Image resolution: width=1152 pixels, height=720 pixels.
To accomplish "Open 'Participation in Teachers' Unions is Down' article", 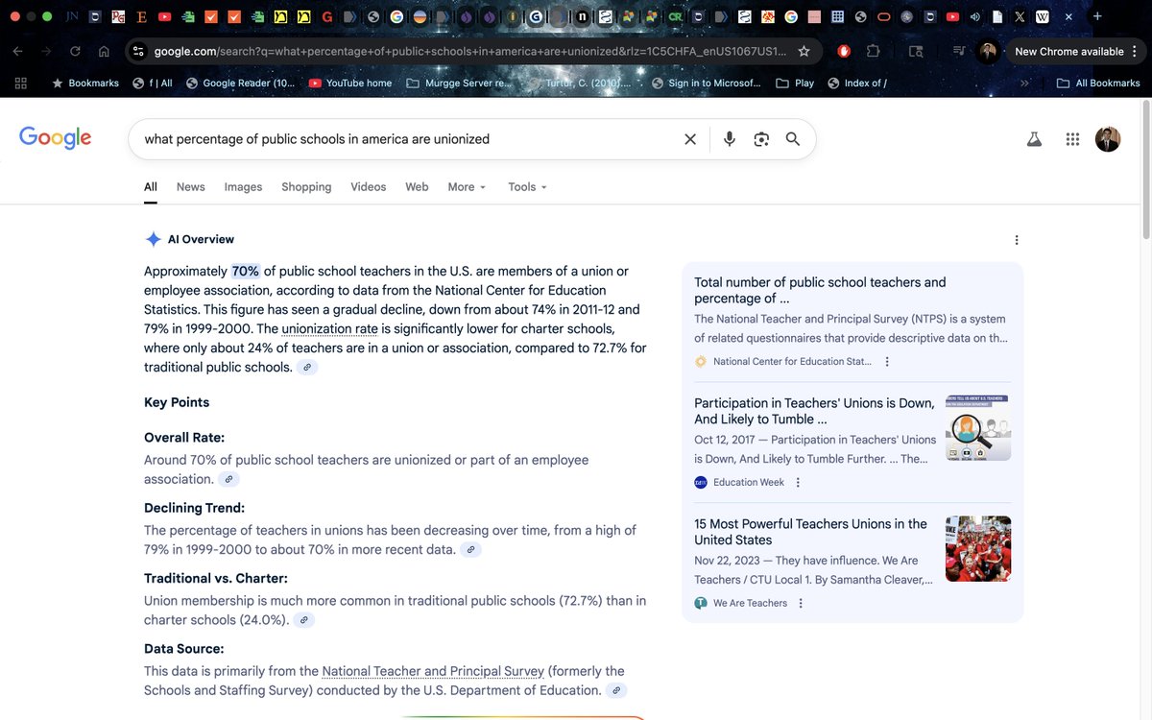I will (x=814, y=411).
